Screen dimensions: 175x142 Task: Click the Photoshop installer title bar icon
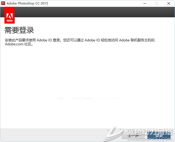(3, 3)
